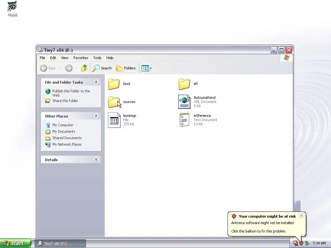
Task: Click Share this folder link
Action: 65,101
